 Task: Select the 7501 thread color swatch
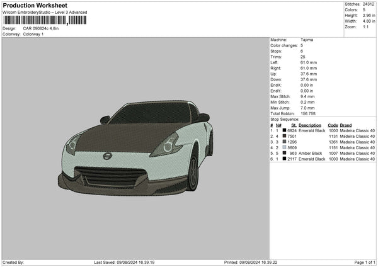[284, 136]
